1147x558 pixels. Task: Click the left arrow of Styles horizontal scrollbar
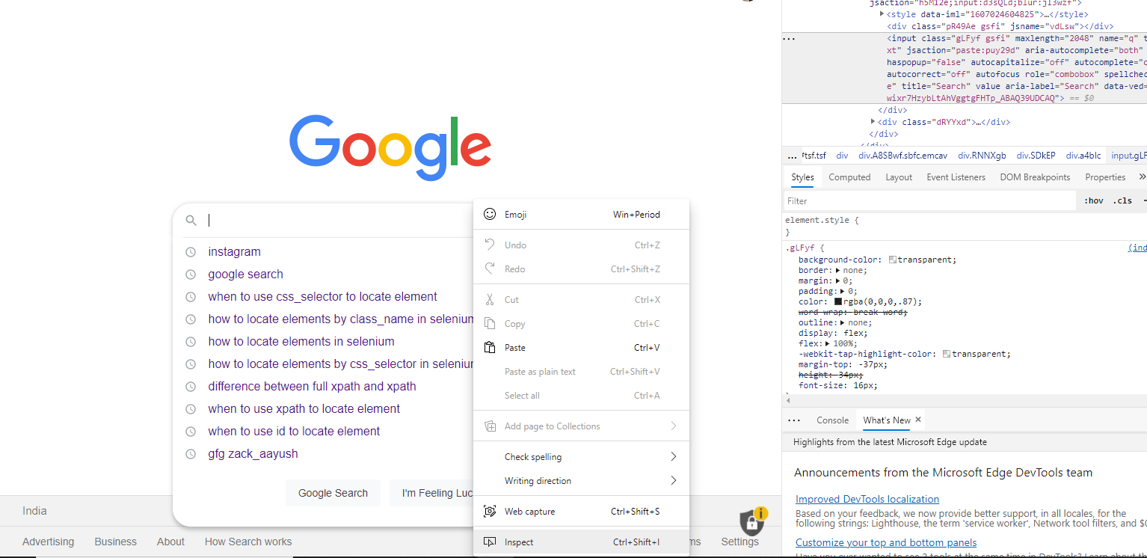(788, 401)
